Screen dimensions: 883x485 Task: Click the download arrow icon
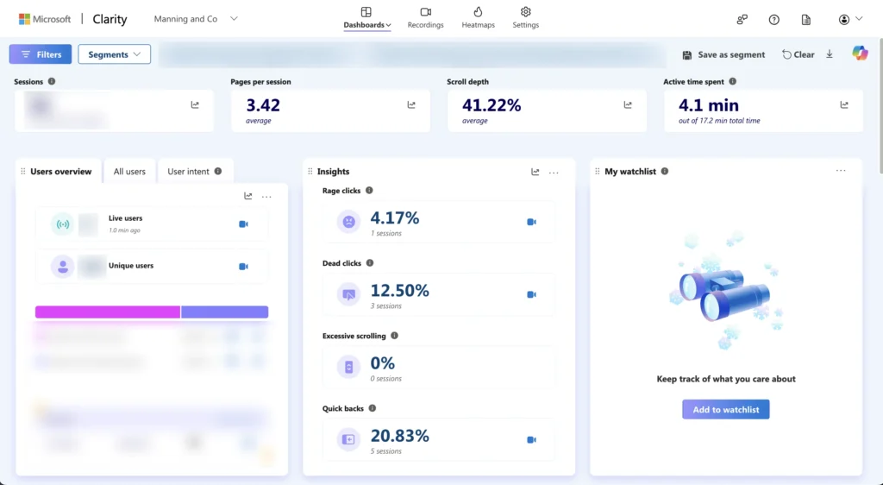(x=830, y=54)
